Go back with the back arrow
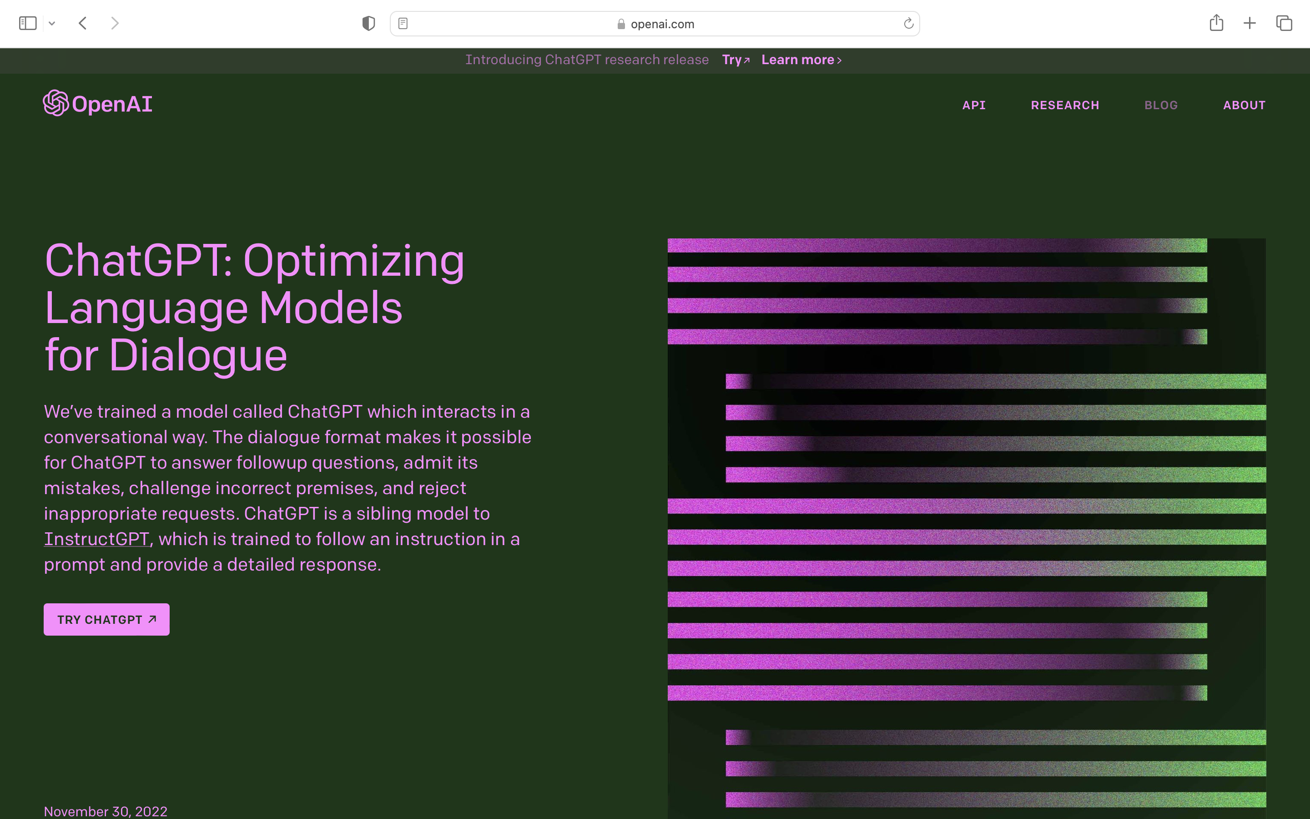 [83, 23]
